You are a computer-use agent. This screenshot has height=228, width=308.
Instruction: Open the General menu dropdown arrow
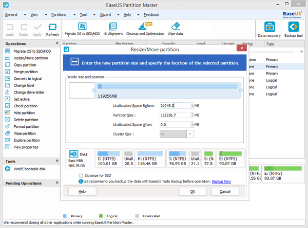click(25, 15)
